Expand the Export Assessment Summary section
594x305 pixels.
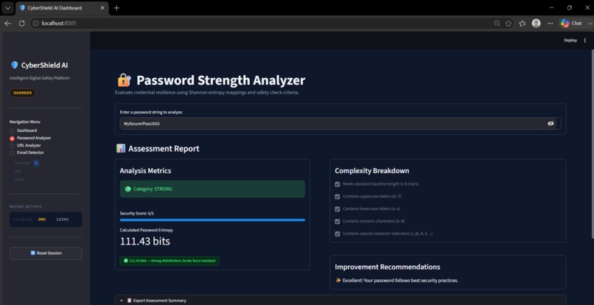click(340, 300)
